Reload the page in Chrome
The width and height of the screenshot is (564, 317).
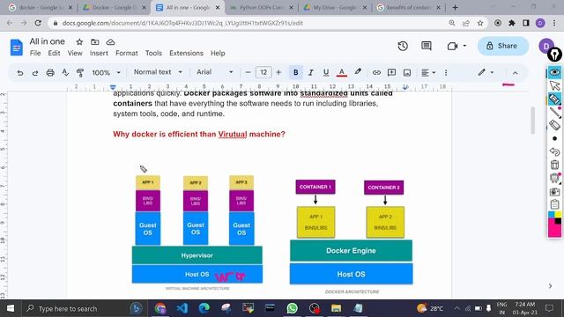(38, 23)
